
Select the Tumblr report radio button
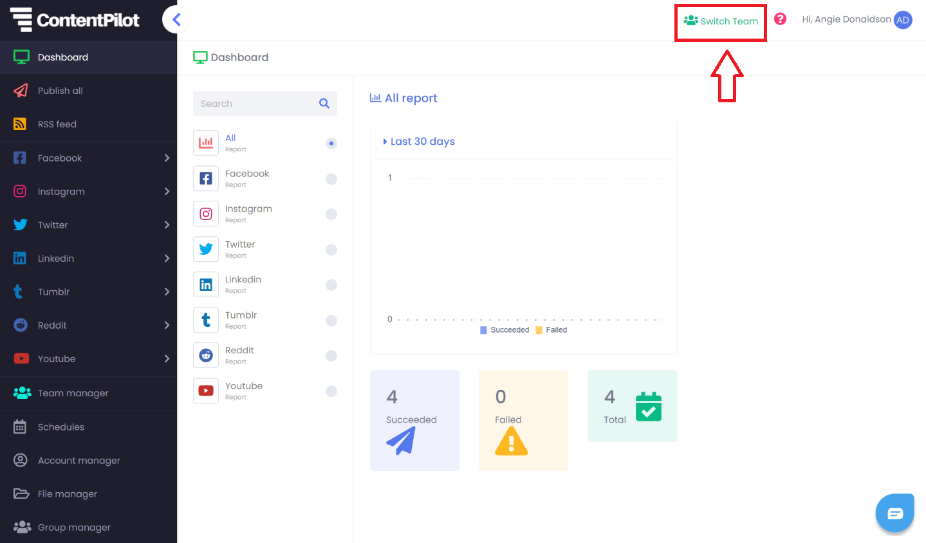(x=331, y=320)
